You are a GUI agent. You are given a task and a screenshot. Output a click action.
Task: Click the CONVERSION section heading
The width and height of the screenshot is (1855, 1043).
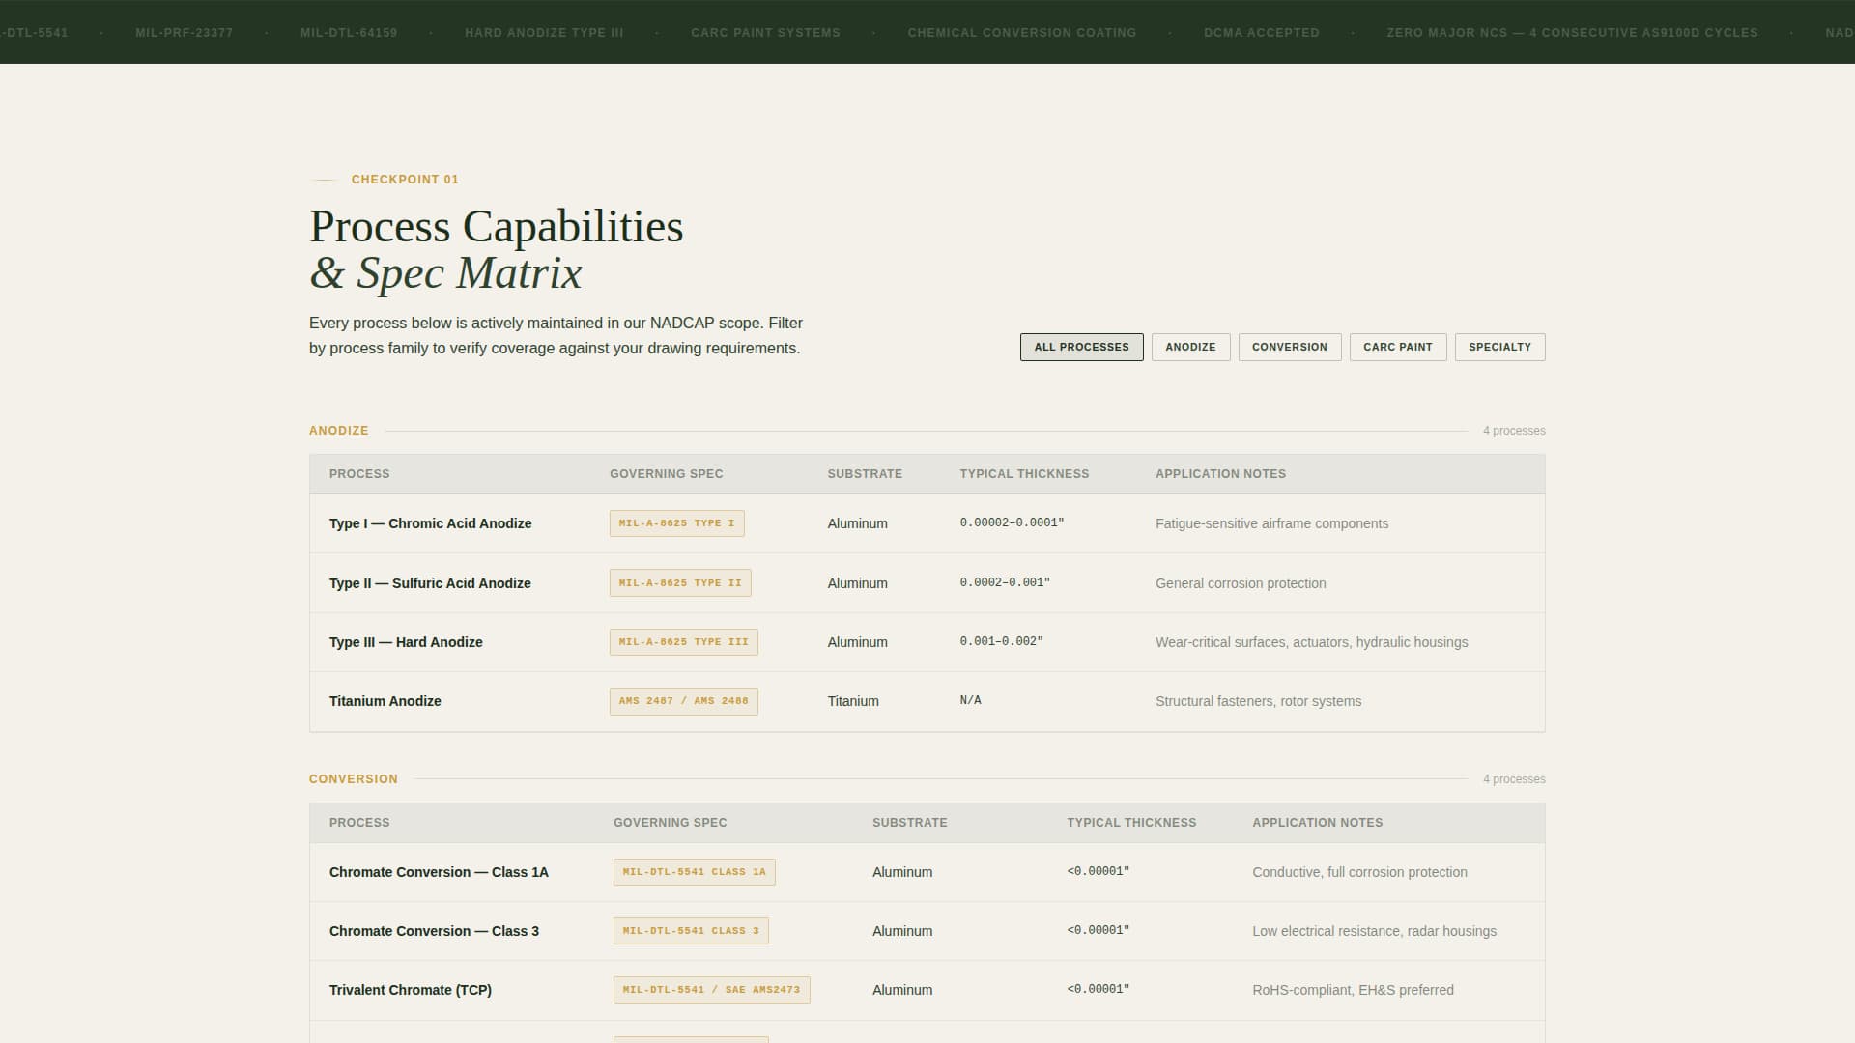tap(354, 778)
